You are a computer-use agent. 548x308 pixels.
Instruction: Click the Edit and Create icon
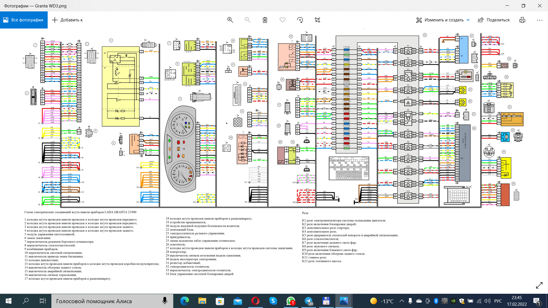tap(419, 20)
